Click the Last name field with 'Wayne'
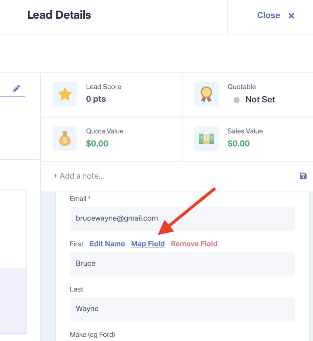Screen dimensions: 313x341 [182, 309]
